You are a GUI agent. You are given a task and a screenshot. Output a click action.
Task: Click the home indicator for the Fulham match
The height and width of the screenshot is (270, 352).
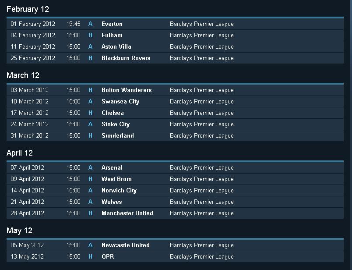pyautogui.click(x=91, y=36)
